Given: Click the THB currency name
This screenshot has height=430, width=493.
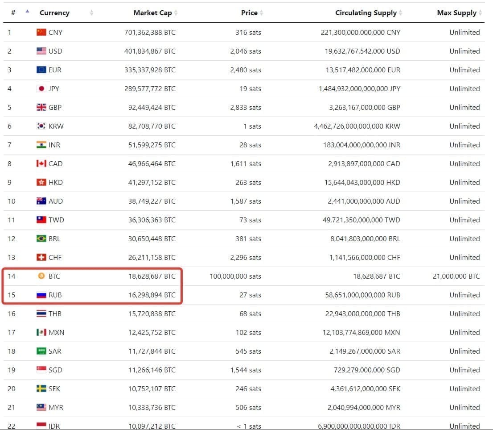Looking at the screenshot, I should point(55,313).
